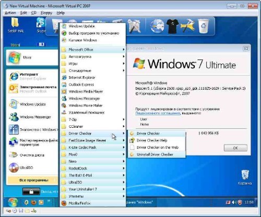Launch Mozilla Firefox from programs list
This screenshot has height=217, width=261.
(x=93, y=203)
